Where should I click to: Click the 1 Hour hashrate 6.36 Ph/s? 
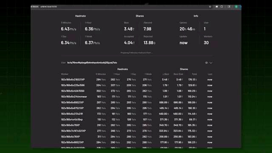click(93, 29)
